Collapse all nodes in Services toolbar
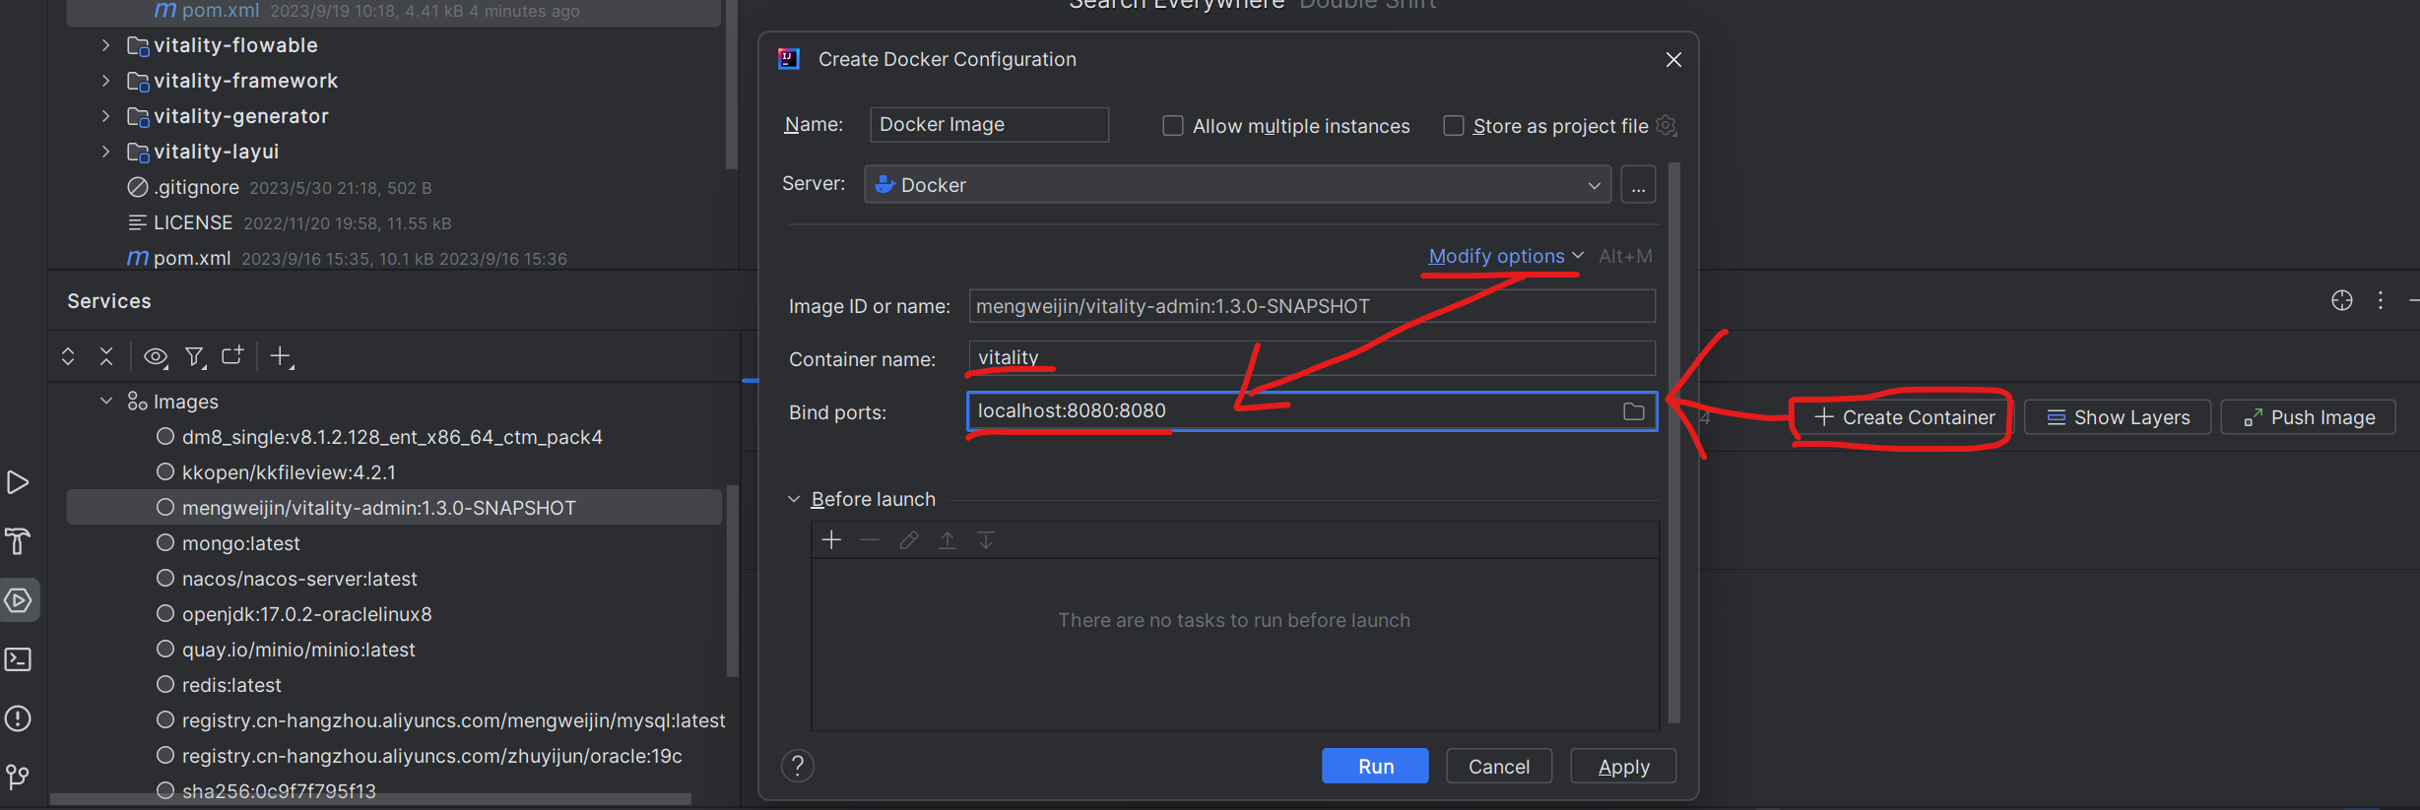This screenshot has height=810, width=2420. click(106, 356)
